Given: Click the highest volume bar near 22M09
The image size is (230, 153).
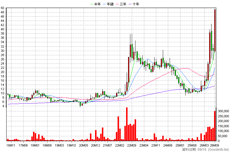Looking at the screenshot, I should click(127, 124).
